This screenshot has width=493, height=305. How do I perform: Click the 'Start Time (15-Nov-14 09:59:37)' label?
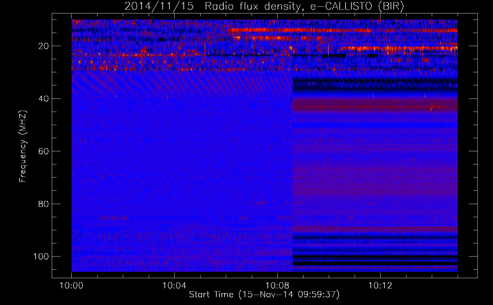[x=264, y=295]
